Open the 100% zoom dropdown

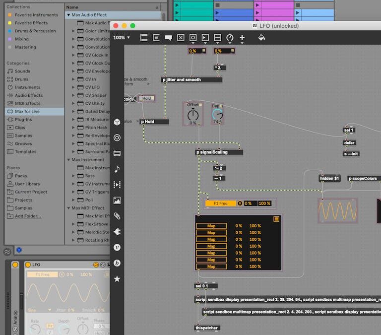coord(122,38)
